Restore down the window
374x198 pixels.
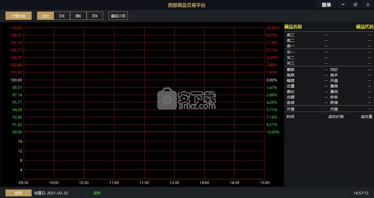pos(355,5)
